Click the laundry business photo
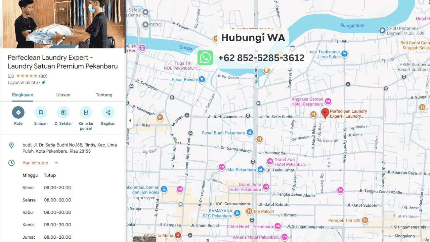The image size is (430, 242). [x=62, y=24]
